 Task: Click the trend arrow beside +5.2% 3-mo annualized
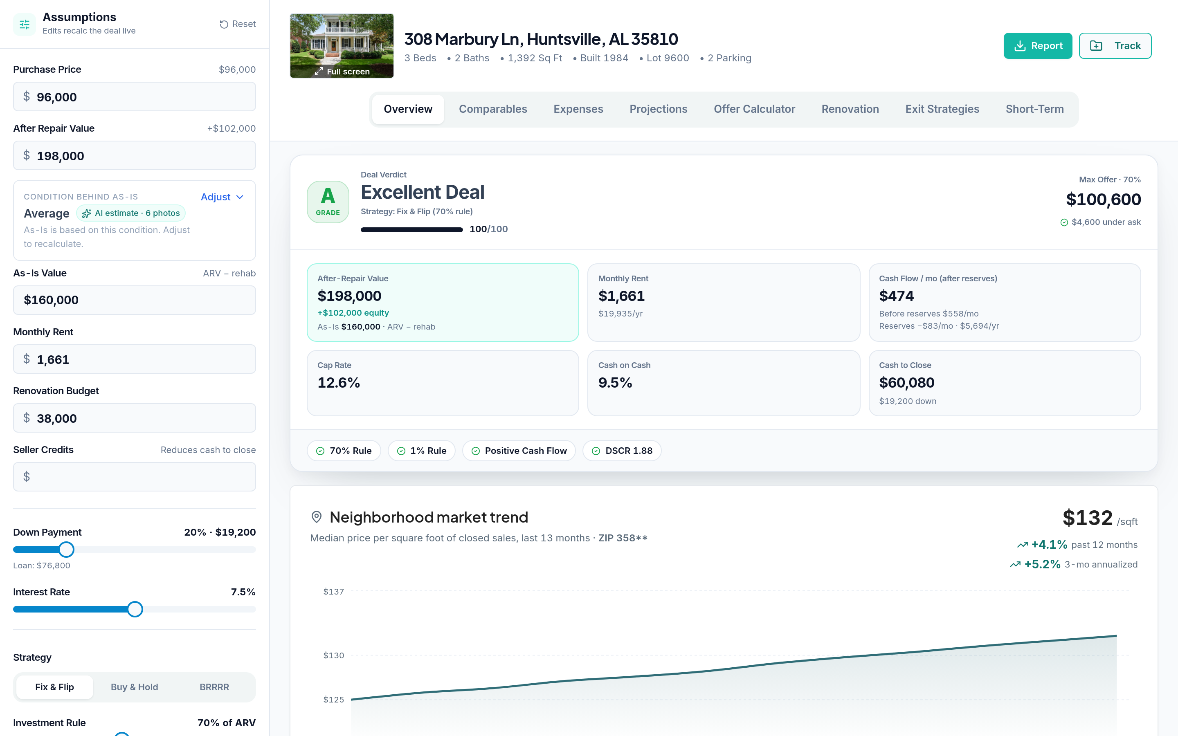pos(1016,565)
